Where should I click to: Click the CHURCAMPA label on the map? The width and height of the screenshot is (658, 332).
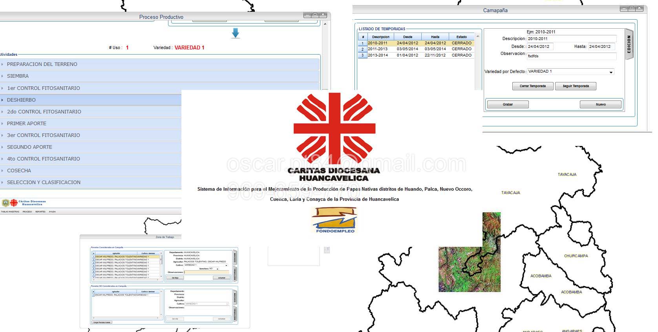(x=576, y=256)
